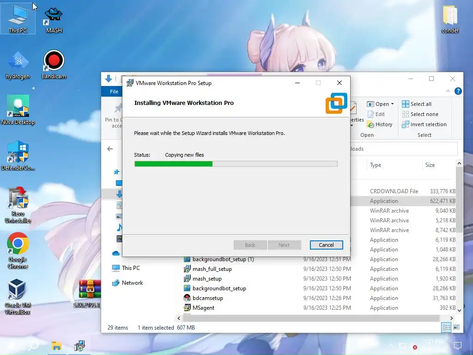Select Oracle VM VirtualBox desktop icon

(x=17, y=297)
